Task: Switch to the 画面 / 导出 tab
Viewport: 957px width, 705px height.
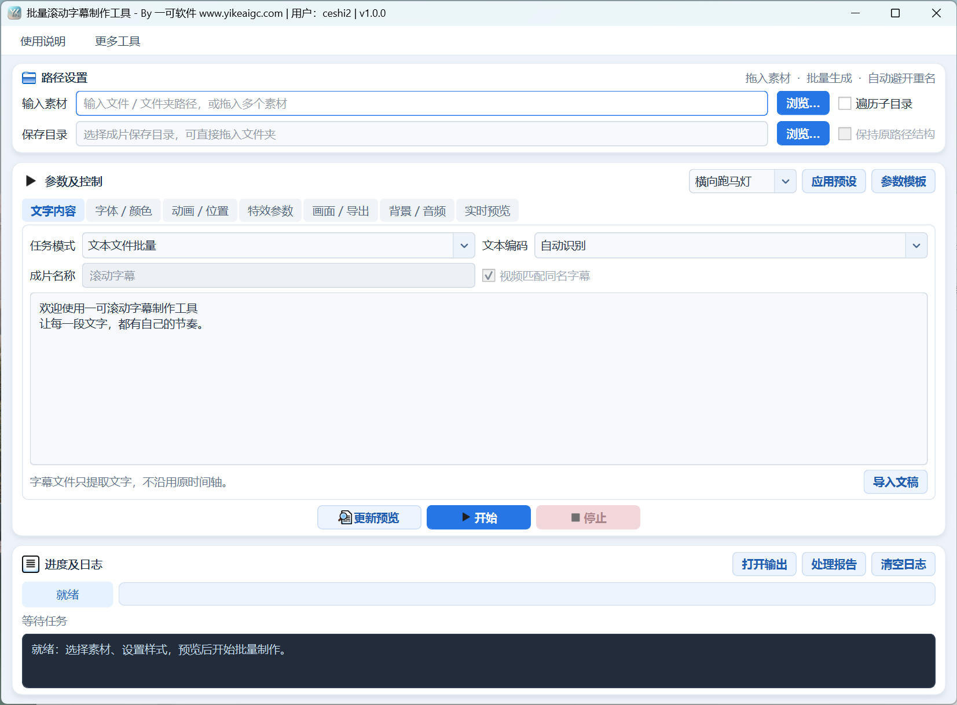Action: [340, 211]
